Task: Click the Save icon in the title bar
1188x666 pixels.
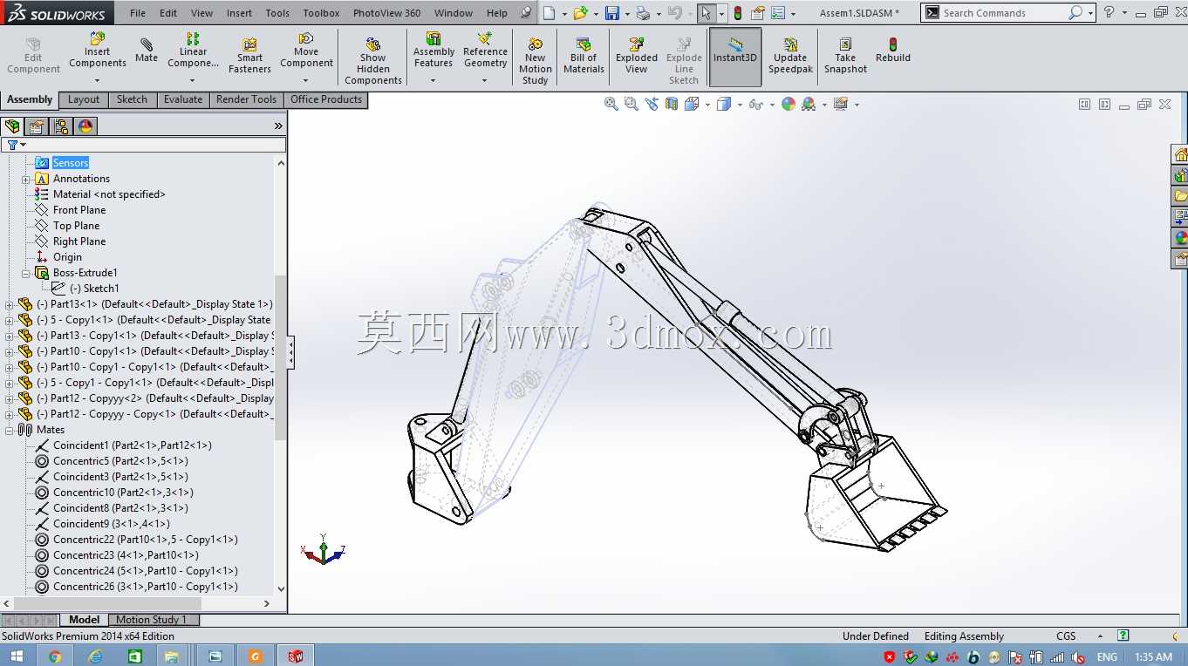Action: tap(612, 13)
